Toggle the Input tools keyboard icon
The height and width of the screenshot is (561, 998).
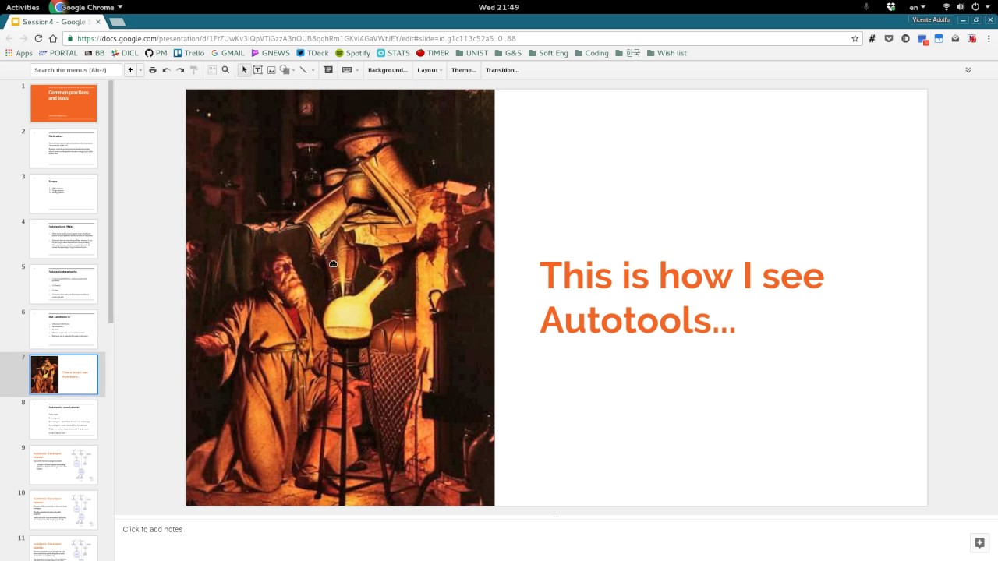point(347,70)
